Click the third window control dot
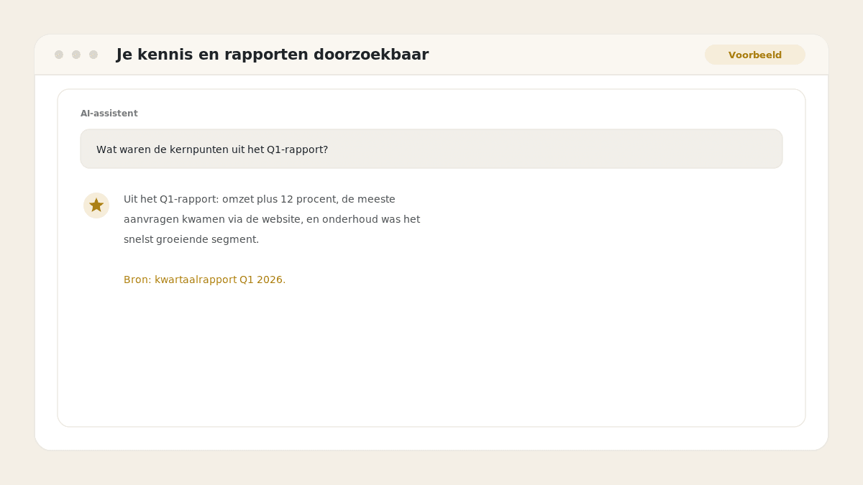This screenshot has height=485, width=863. tap(93, 55)
